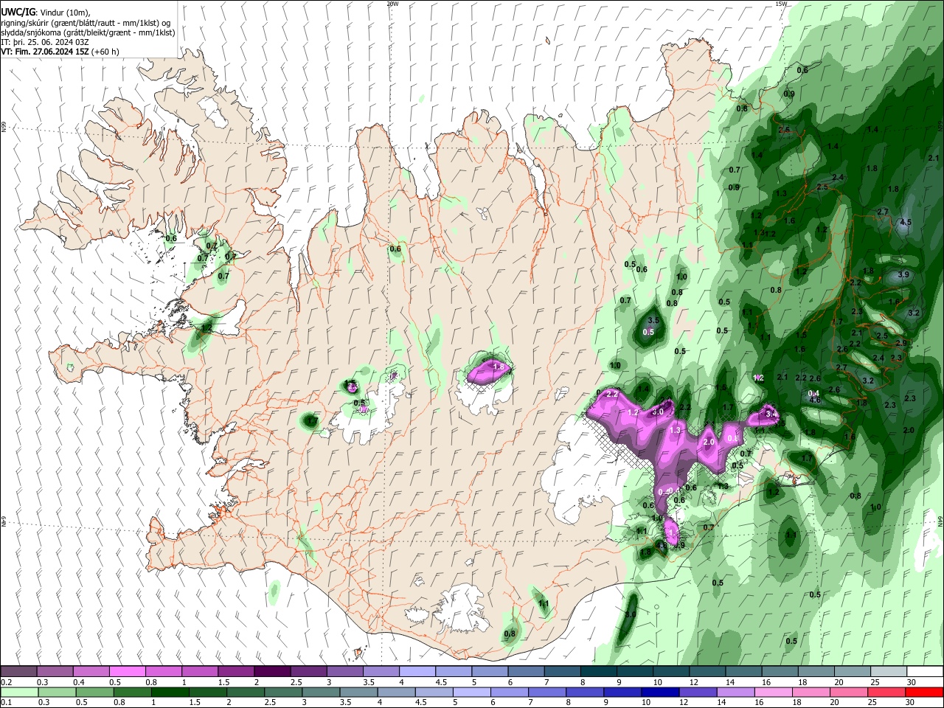Click the map value "3.4" on pink patch

coord(772,414)
